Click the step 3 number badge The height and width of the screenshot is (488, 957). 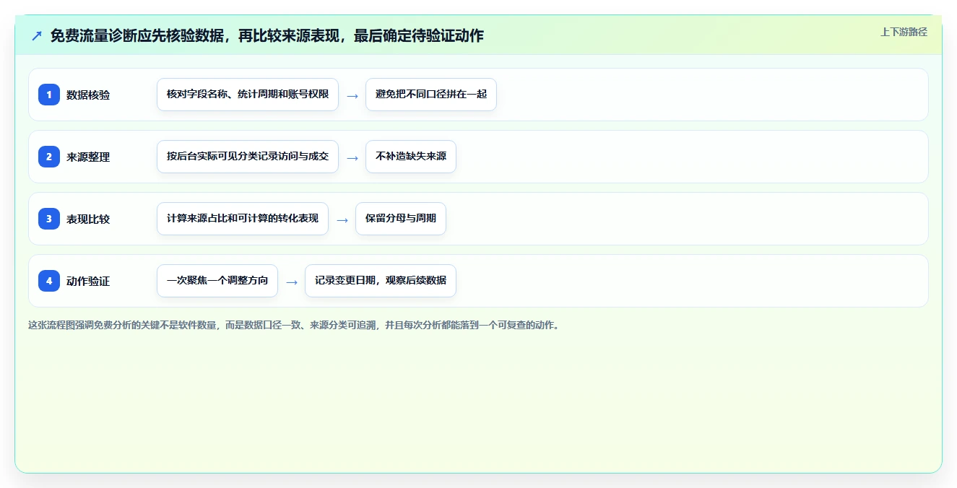click(x=49, y=219)
